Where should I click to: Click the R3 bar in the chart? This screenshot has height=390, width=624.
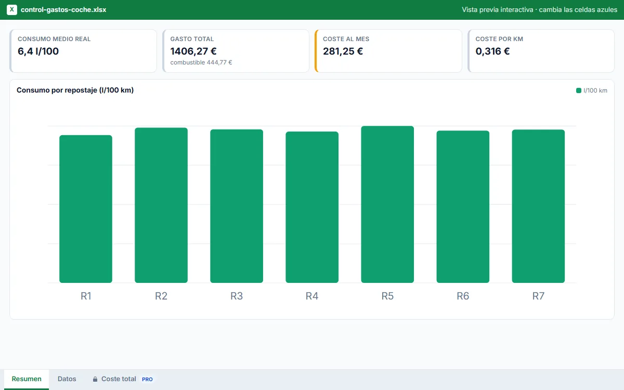coord(237,206)
